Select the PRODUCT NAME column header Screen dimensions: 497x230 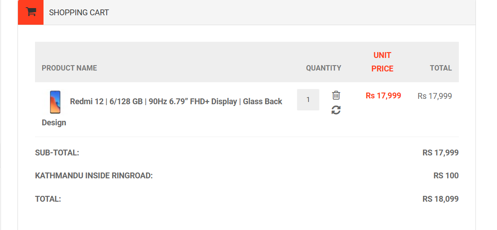[70, 68]
